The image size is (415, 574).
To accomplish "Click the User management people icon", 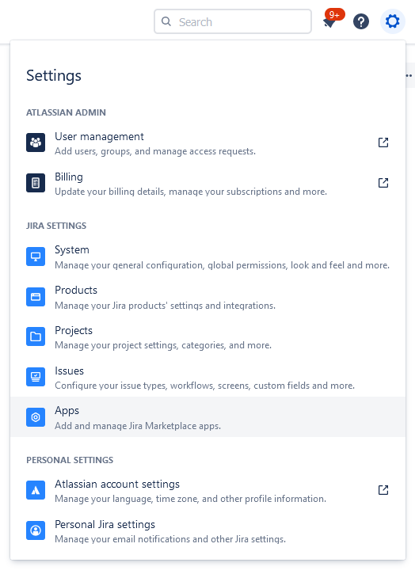I will (x=36, y=143).
